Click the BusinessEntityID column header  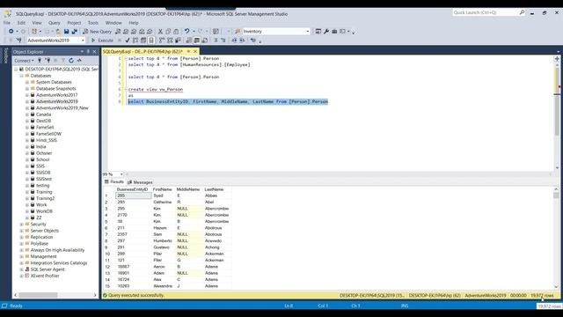point(133,189)
